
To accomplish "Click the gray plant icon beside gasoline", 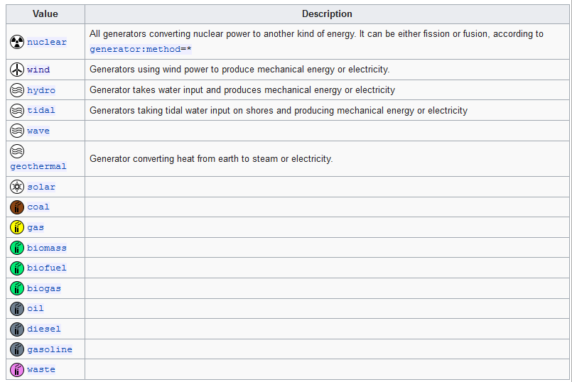I will pyautogui.click(x=17, y=349).
